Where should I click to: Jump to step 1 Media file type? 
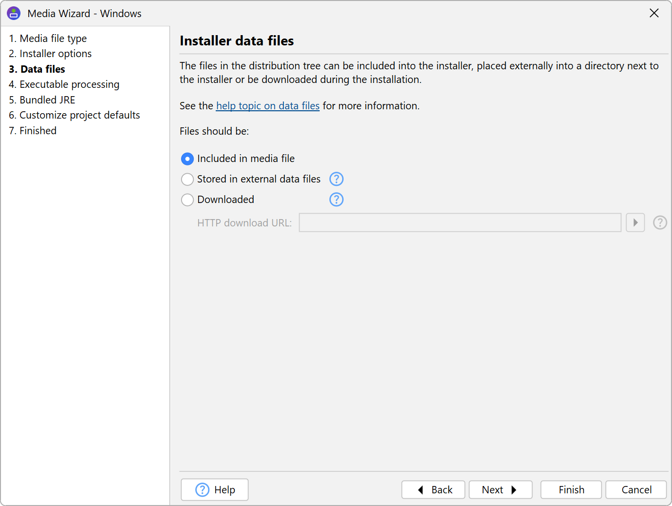pyautogui.click(x=48, y=39)
